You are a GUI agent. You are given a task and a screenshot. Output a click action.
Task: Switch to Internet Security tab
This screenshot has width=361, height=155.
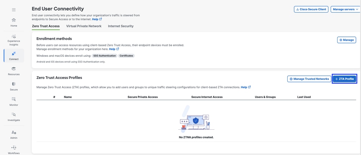tap(121, 26)
